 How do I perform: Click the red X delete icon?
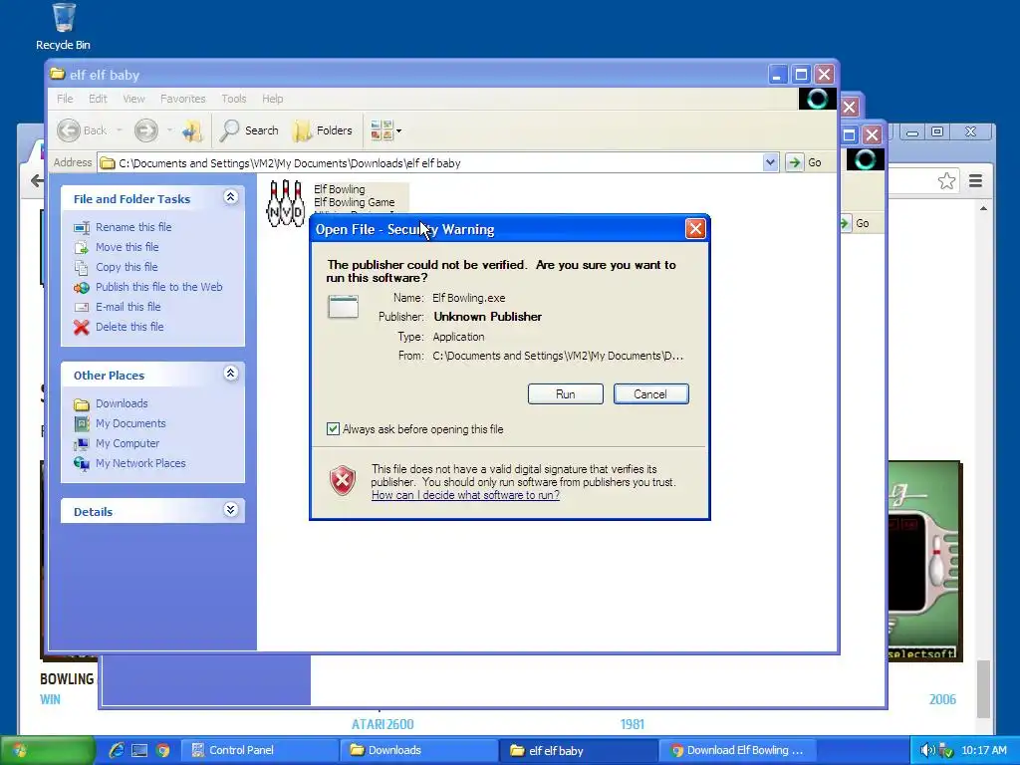[x=82, y=327]
